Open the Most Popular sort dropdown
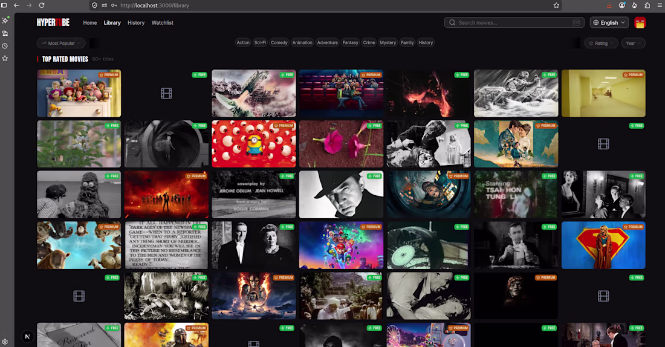The image size is (665, 347). pos(61,44)
